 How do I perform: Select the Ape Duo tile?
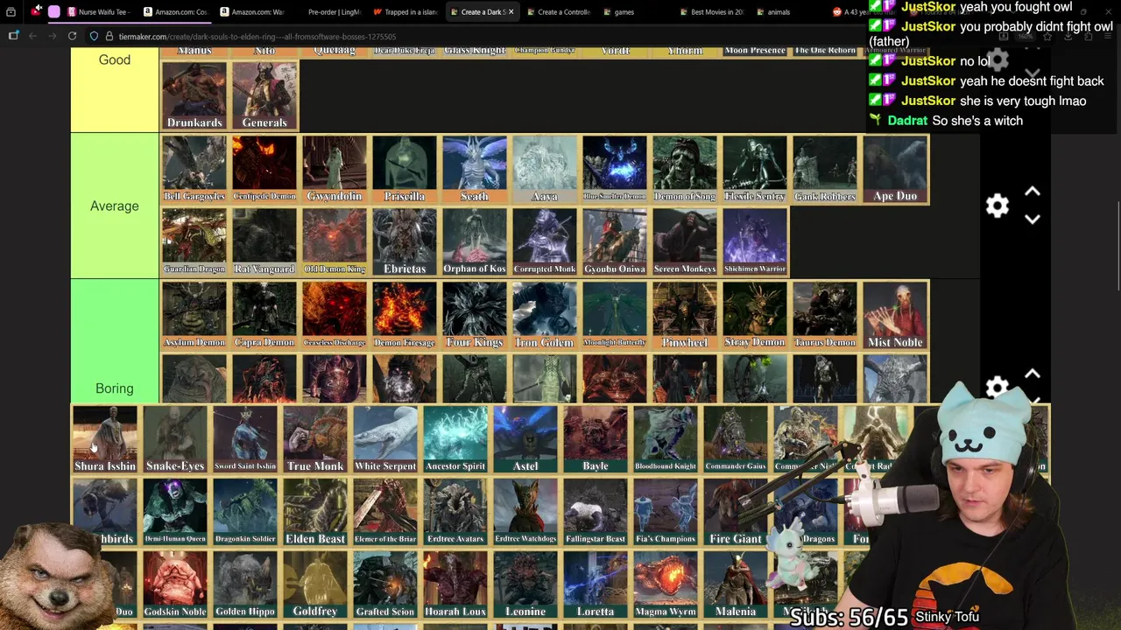[895, 170]
